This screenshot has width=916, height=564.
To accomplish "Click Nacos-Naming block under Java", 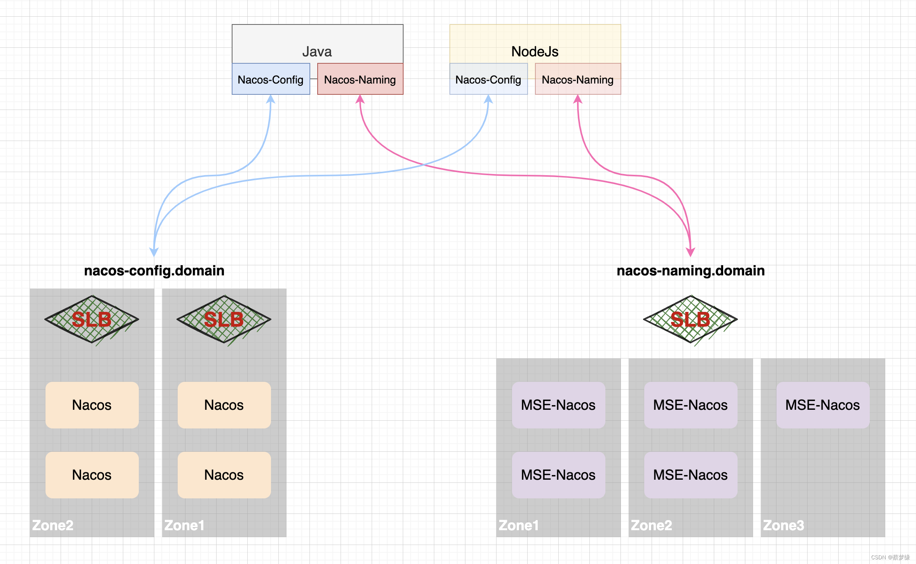I will click(360, 79).
